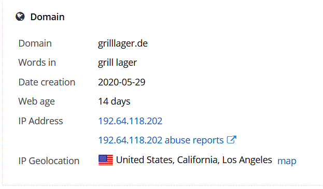Click the word California in geolocation
This screenshot has height=189, width=323.
198,160
